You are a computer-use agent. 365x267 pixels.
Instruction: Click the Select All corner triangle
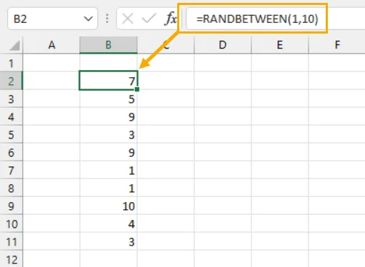point(14,46)
